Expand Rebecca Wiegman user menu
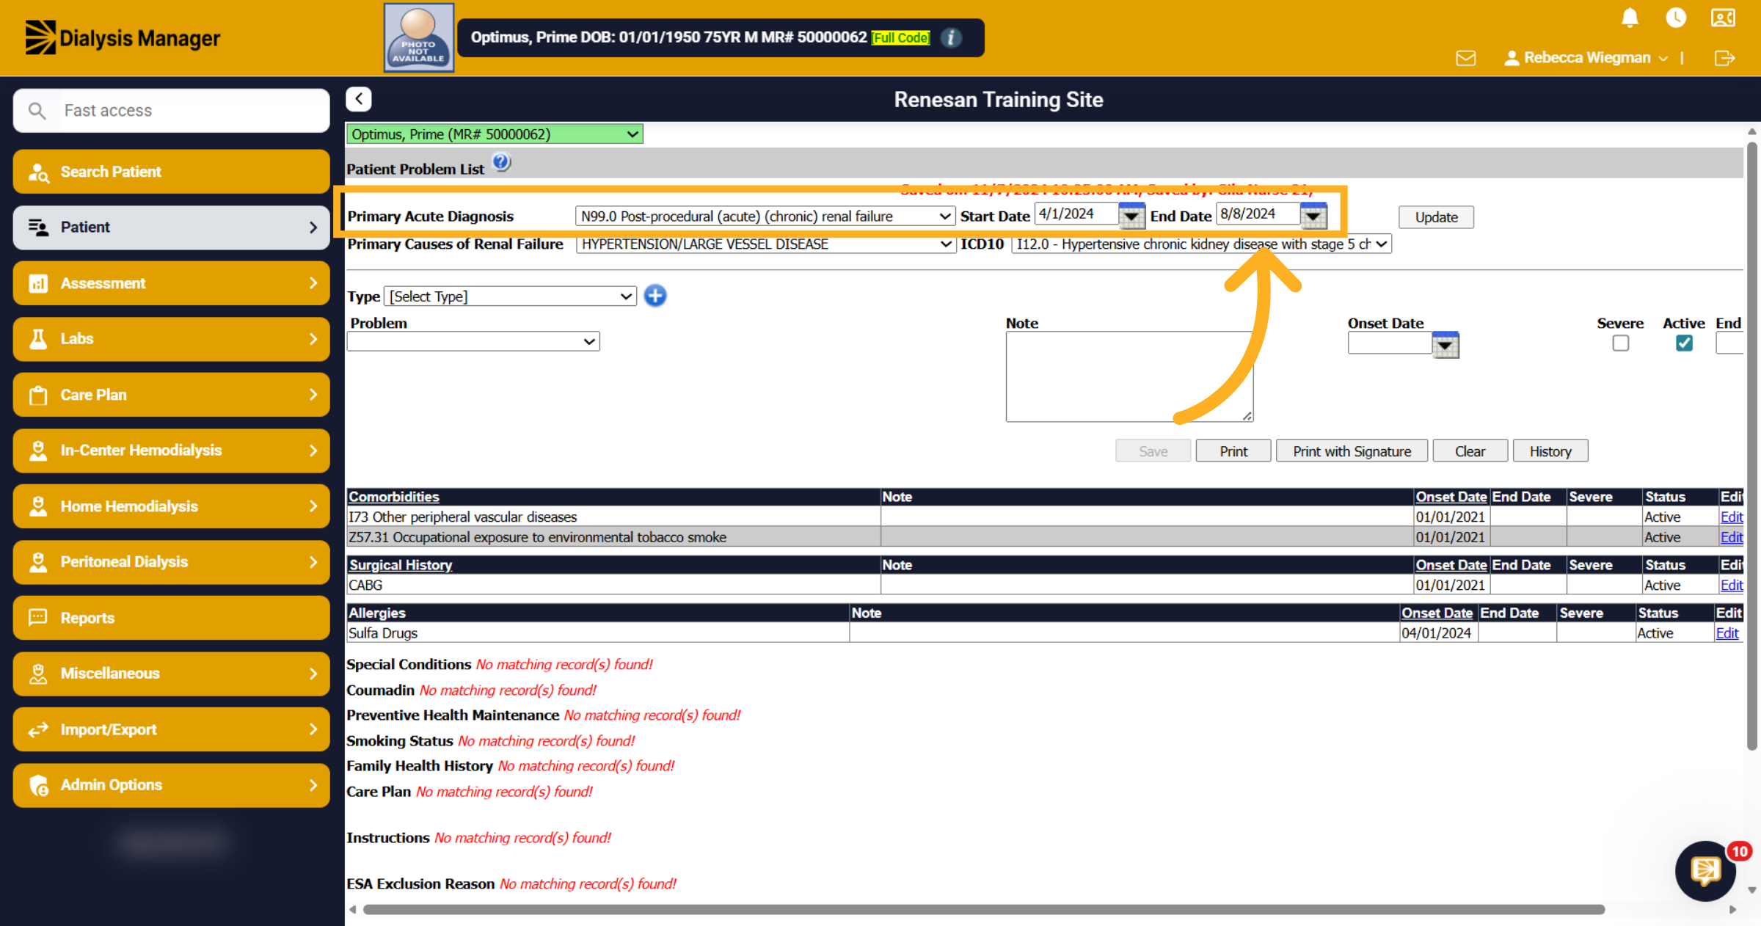The image size is (1761, 926). (x=1586, y=58)
